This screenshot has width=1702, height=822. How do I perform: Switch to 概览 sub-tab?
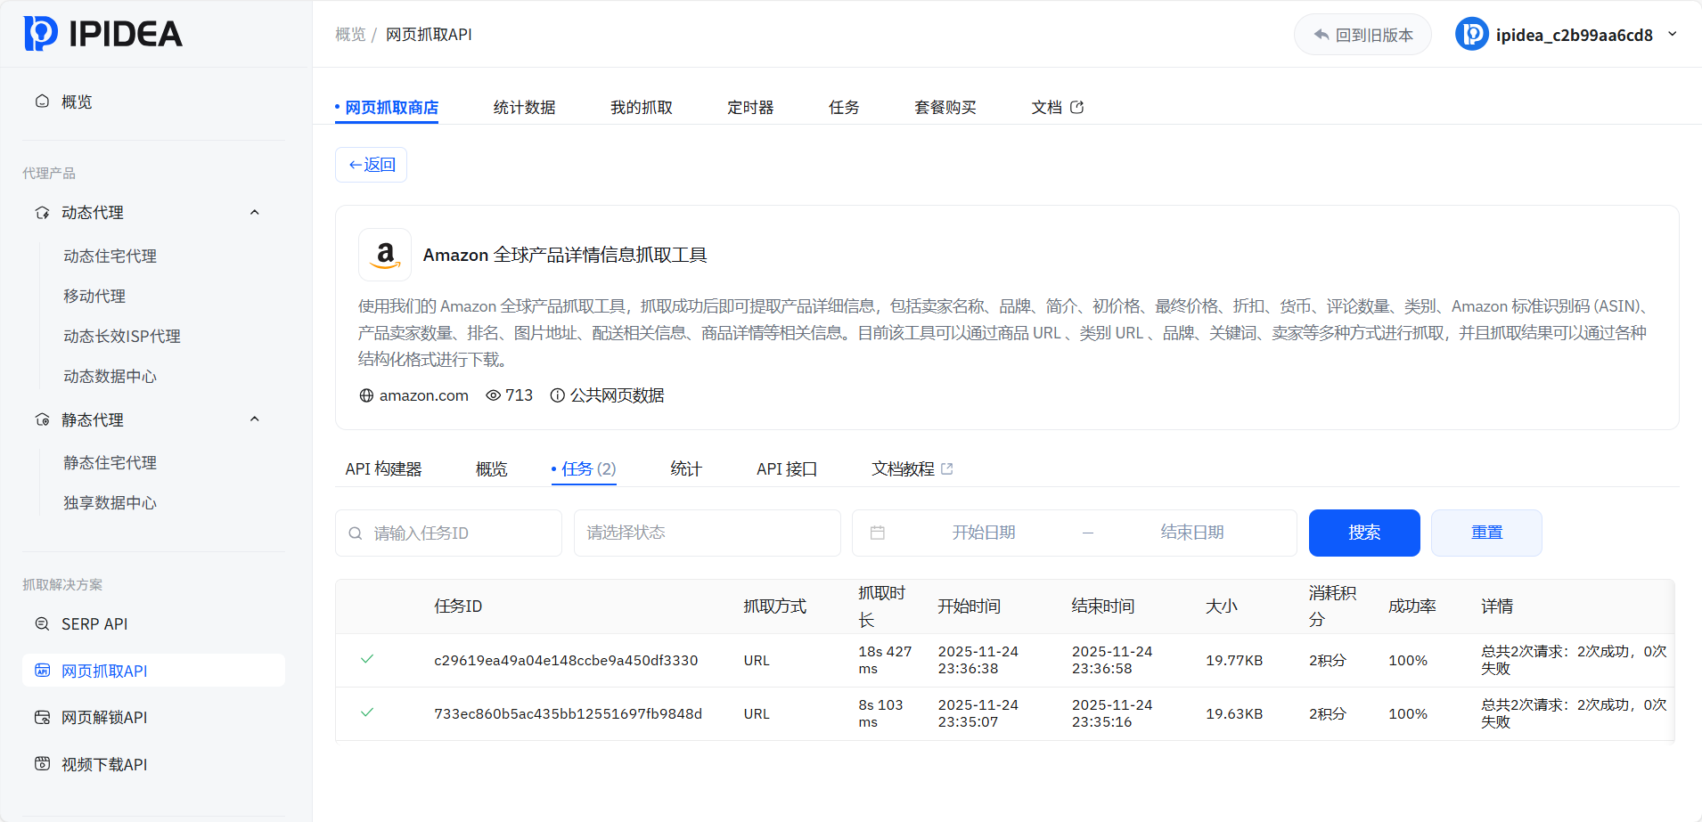pos(492,469)
